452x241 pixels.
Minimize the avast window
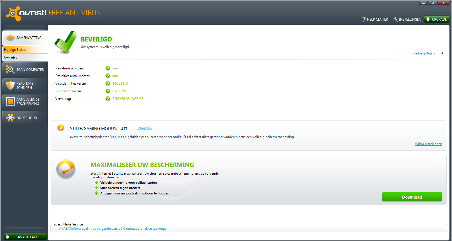[x=423, y=3]
